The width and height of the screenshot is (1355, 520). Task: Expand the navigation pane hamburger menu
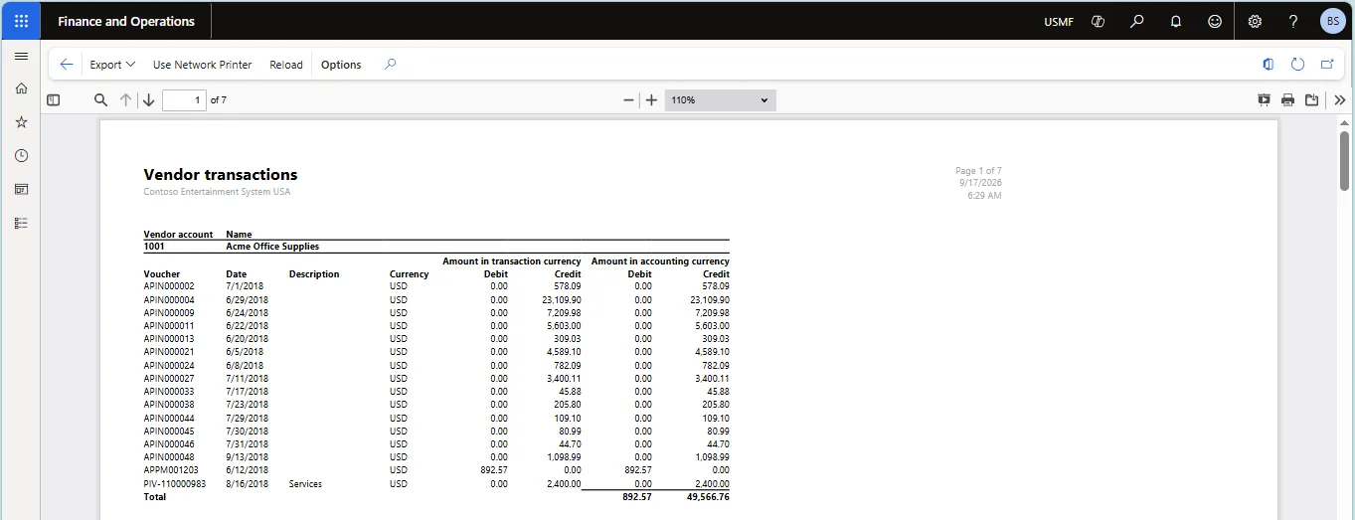(x=21, y=56)
